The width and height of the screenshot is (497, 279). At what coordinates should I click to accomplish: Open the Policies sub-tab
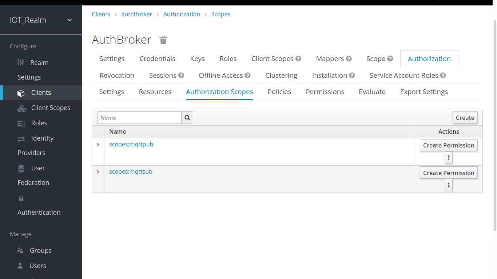pos(279,92)
